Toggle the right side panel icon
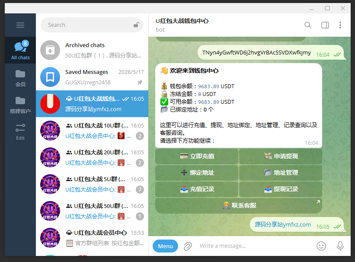Viewport: 355px width, 262px height. click(x=325, y=25)
